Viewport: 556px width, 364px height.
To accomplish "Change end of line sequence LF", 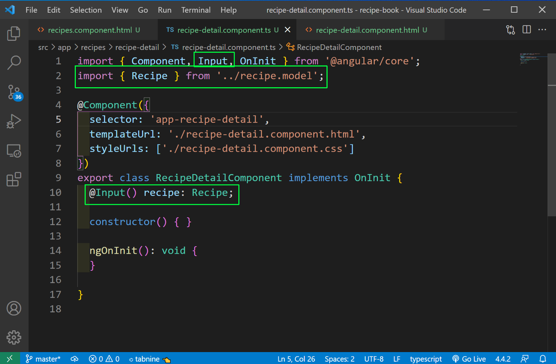I will [397, 358].
